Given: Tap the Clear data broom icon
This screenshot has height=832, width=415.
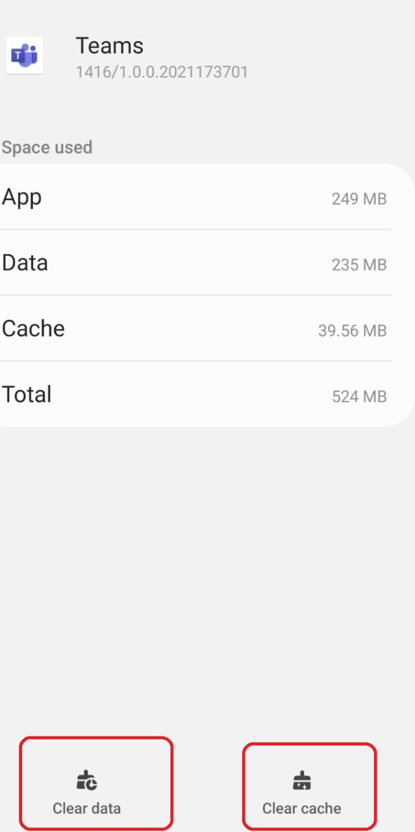Looking at the screenshot, I should [86, 780].
